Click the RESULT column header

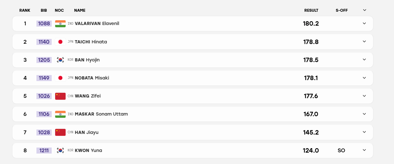[311, 10]
